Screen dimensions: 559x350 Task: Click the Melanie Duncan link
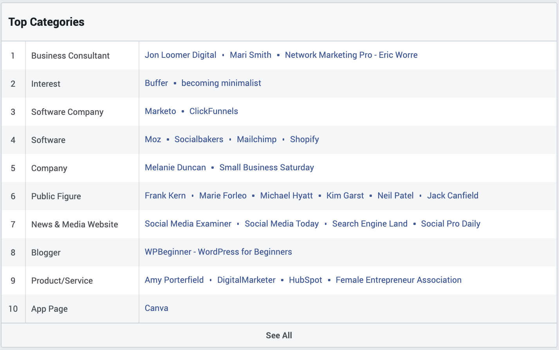click(x=175, y=168)
